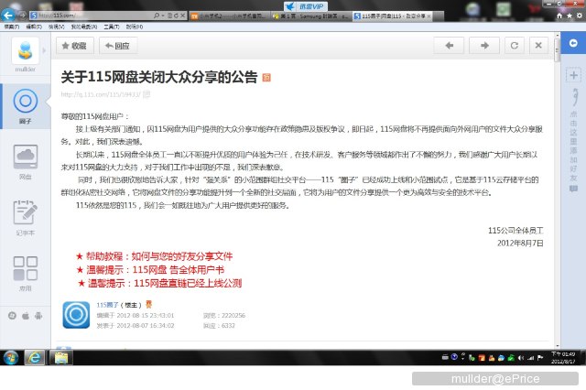Open the Windows Start menu

(11, 358)
